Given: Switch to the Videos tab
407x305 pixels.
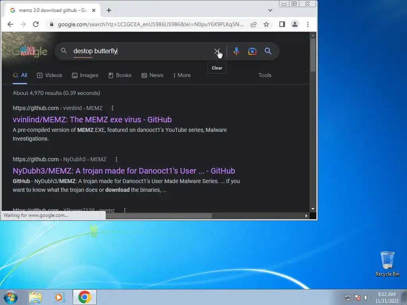Looking at the screenshot, I should [50, 75].
